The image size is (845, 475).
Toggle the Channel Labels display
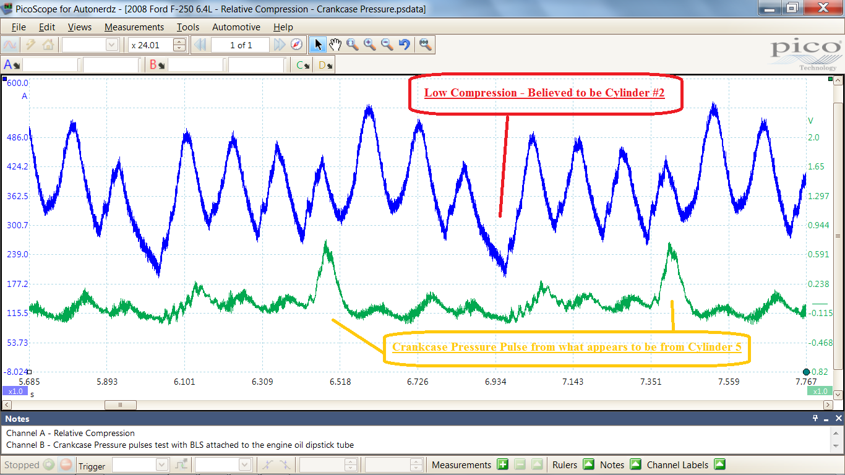point(719,464)
